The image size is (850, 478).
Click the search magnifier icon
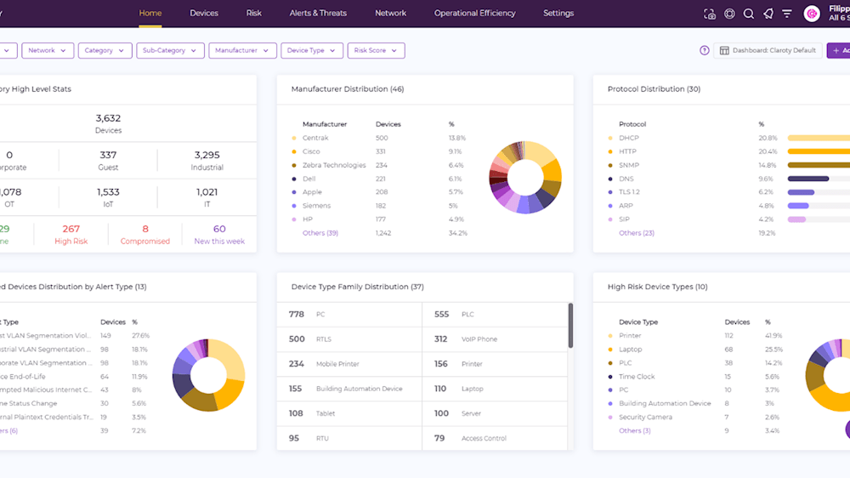point(749,14)
